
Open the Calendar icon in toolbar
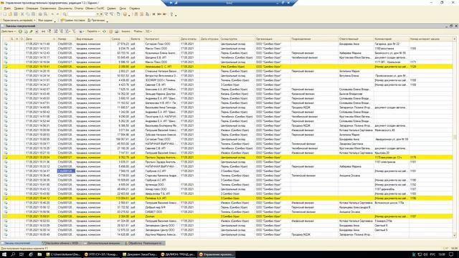pyautogui.click(x=141, y=14)
